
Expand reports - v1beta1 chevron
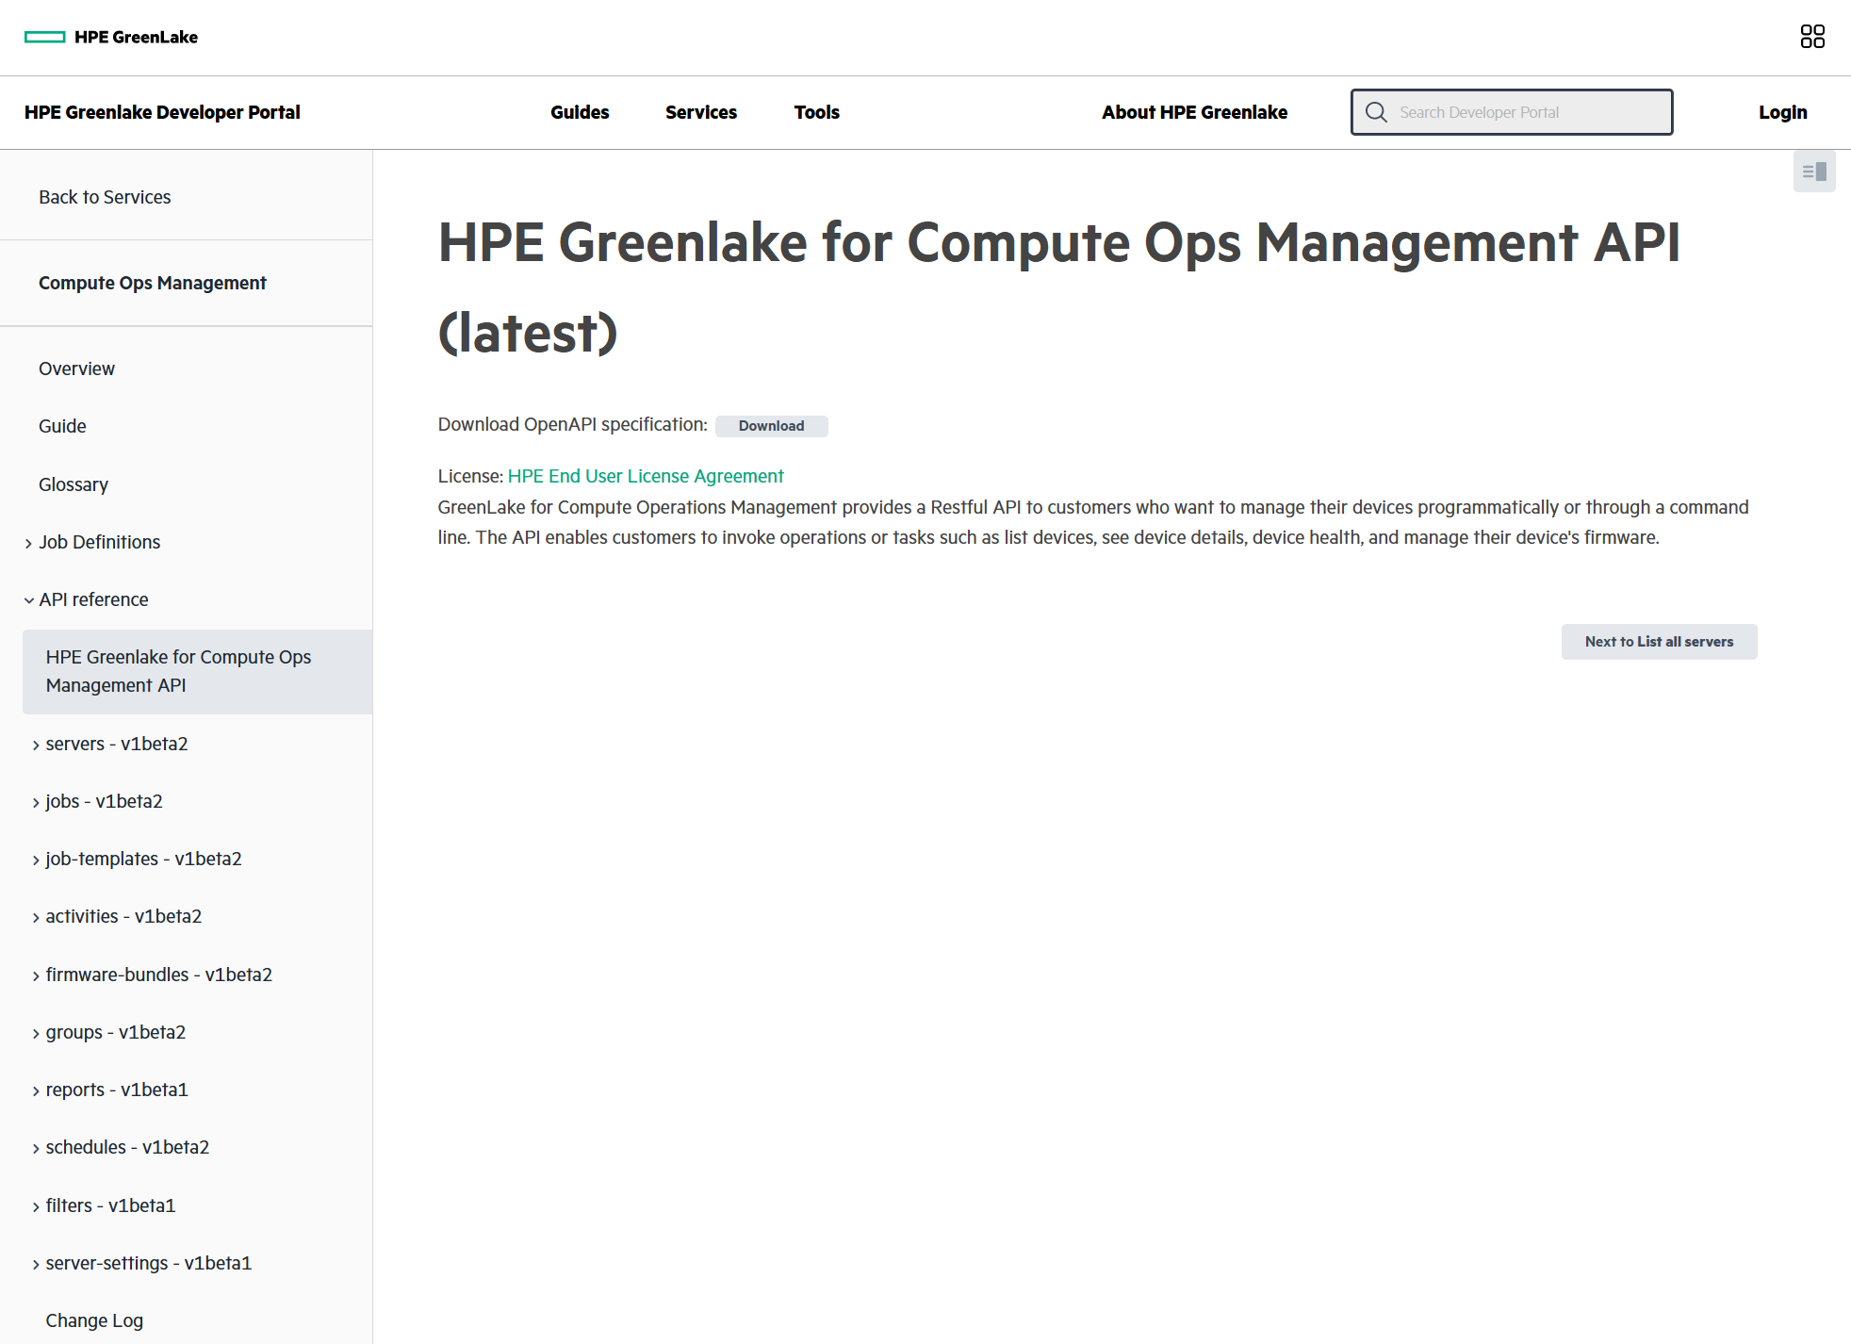coord(36,1090)
